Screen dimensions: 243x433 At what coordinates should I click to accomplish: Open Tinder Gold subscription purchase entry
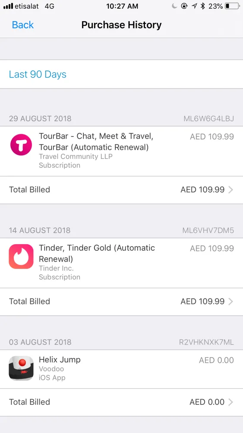pos(121,263)
